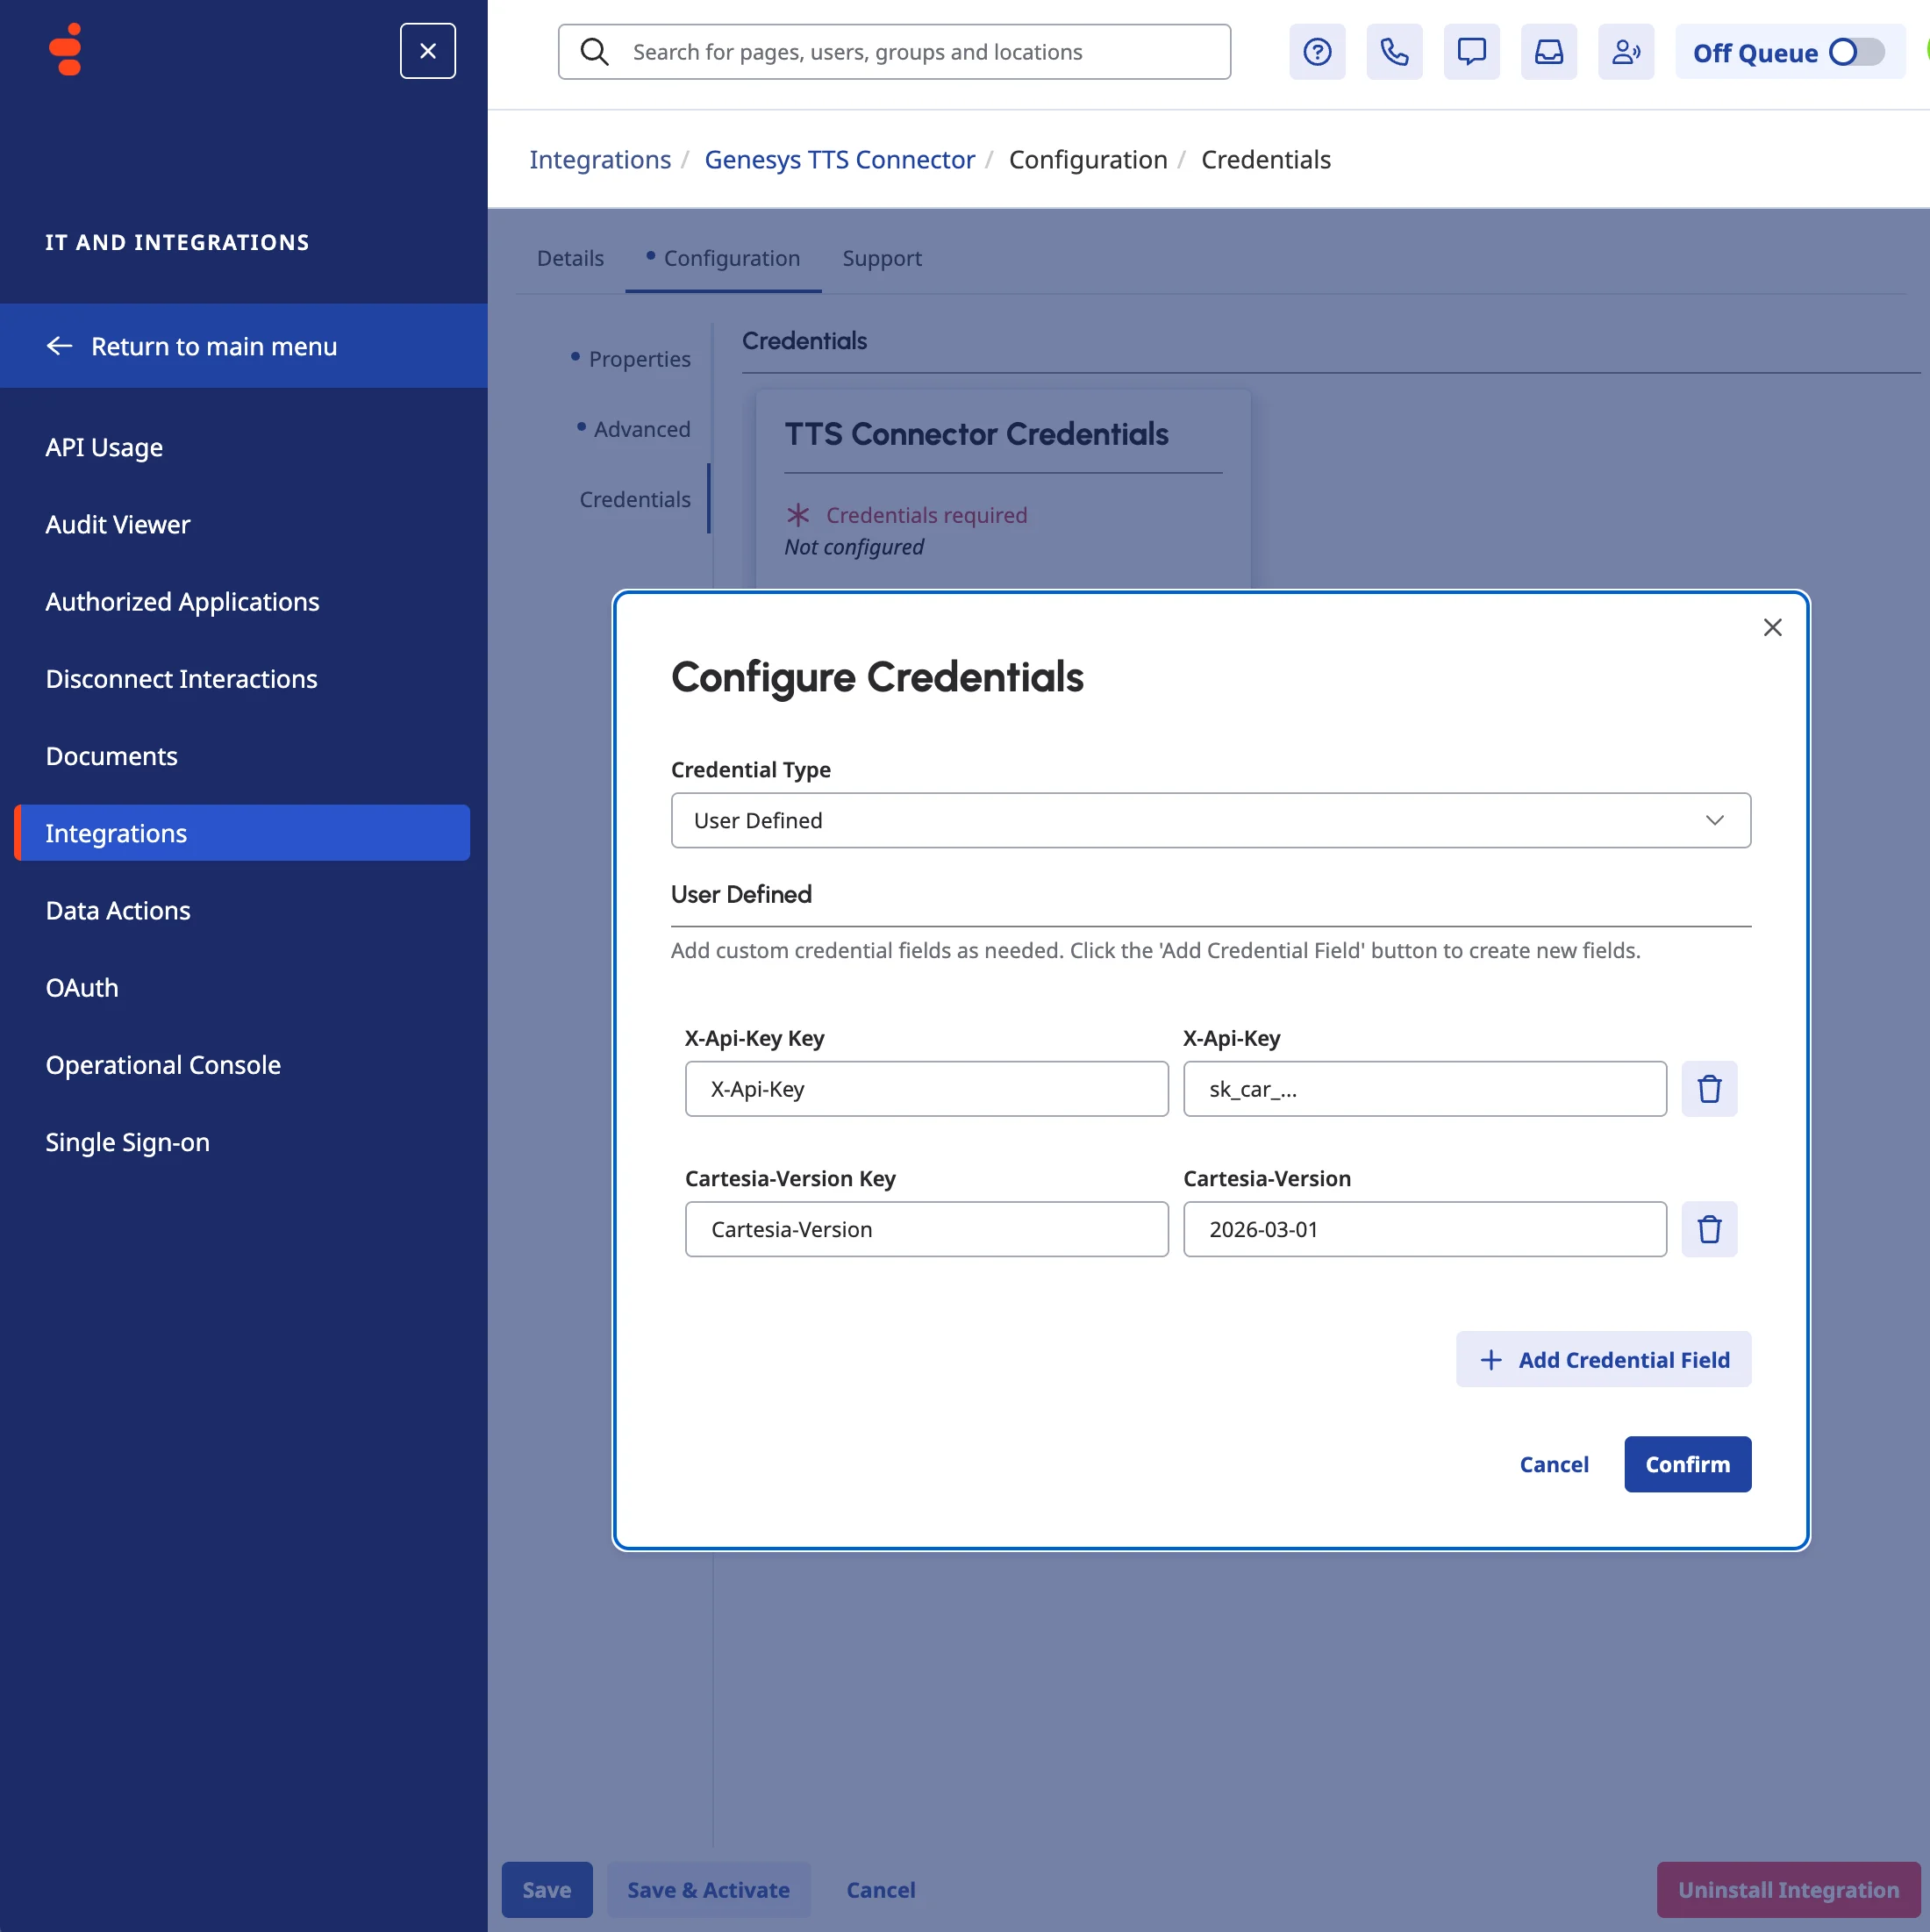Switch to the Details tab
This screenshot has width=1930, height=1932.
(x=570, y=258)
